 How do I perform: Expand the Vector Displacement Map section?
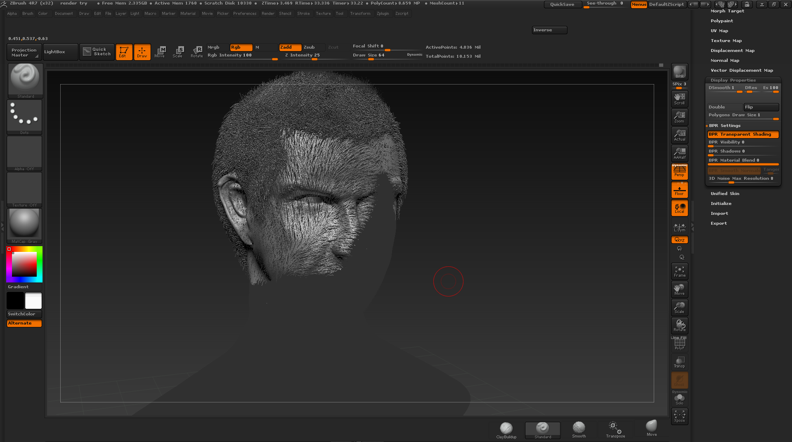point(742,71)
